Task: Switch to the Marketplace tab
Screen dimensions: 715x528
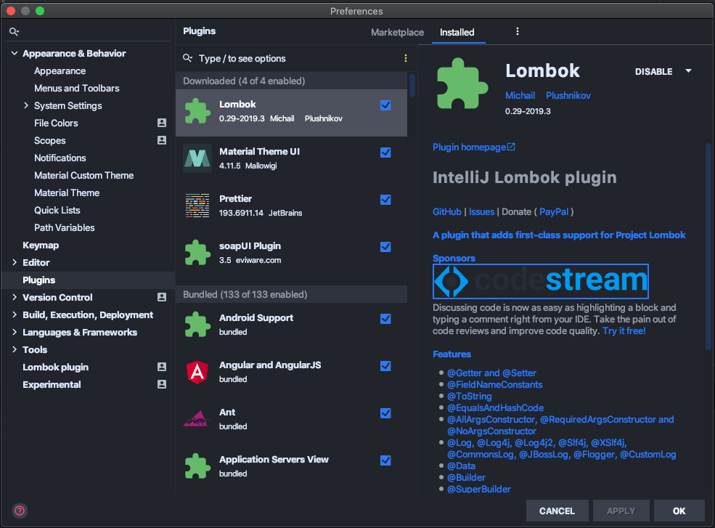Action: click(x=397, y=33)
